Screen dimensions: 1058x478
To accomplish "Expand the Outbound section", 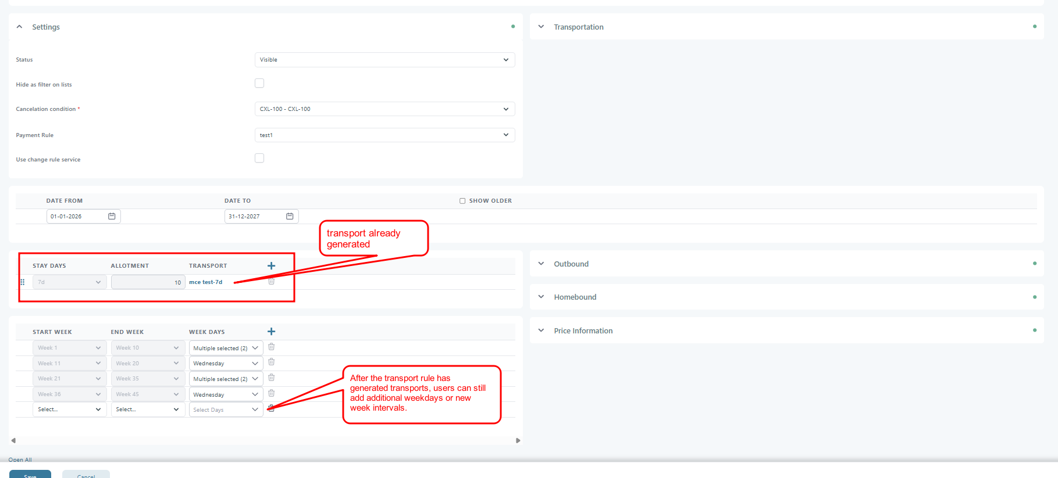I will [571, 264].
